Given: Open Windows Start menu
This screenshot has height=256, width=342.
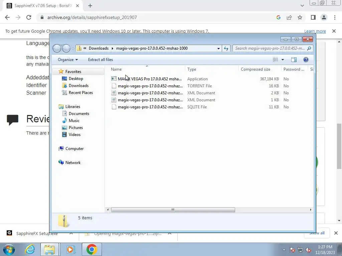Looking at the screenshot, I should coord(9,249).
